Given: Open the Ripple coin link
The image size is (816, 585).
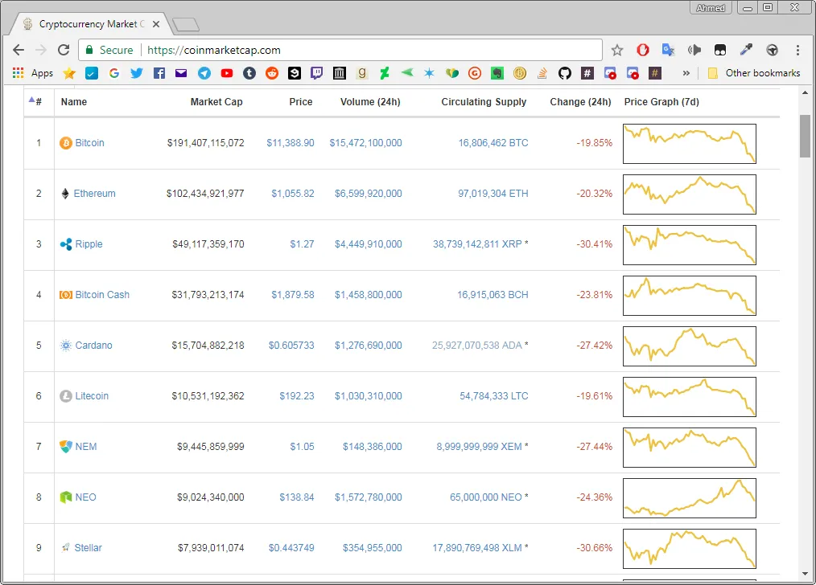Looking at the screenshot, I should (89, 244).
